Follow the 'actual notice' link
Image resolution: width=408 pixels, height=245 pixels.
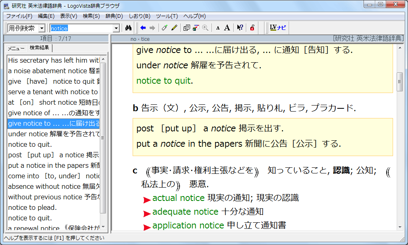(178, 198)
